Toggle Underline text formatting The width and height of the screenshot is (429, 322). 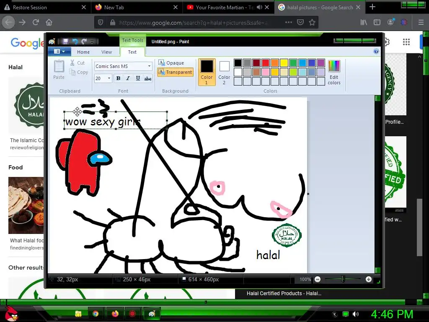[x=138, y=78]
